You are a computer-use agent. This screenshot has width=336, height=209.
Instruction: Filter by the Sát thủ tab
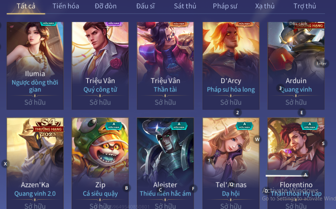tap(185, 6)
